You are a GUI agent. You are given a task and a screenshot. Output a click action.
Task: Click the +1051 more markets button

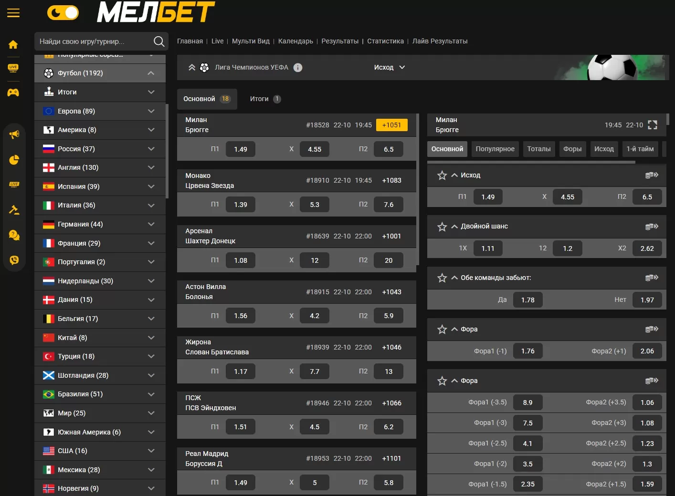click(391, 125)
